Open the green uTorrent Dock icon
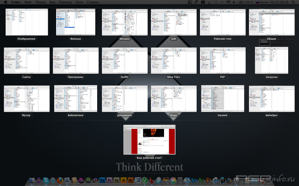 pos(146,180)
